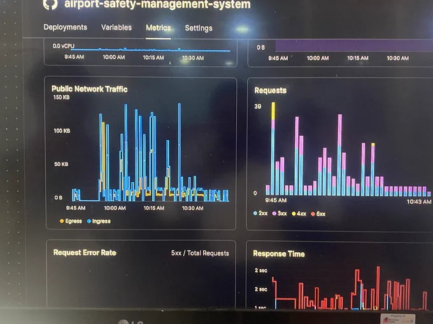433x324 pixels.
Task: Click the 100 KB axis label
Action: pos(62,131)
